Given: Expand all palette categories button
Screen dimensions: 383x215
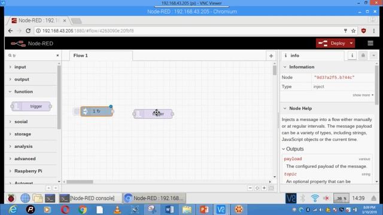Looking at the screenshot, I should click(x=56, y=188).
